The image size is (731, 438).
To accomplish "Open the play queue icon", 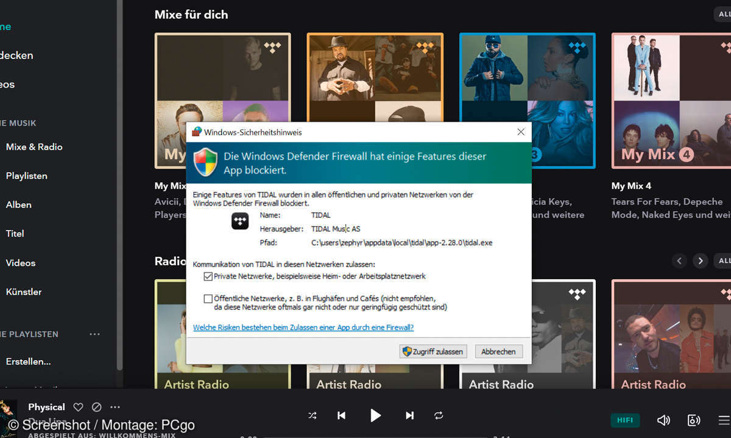I will (724, 420).
